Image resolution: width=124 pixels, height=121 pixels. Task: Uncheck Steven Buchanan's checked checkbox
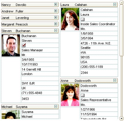pyautogui.click(x=24, y=45)
